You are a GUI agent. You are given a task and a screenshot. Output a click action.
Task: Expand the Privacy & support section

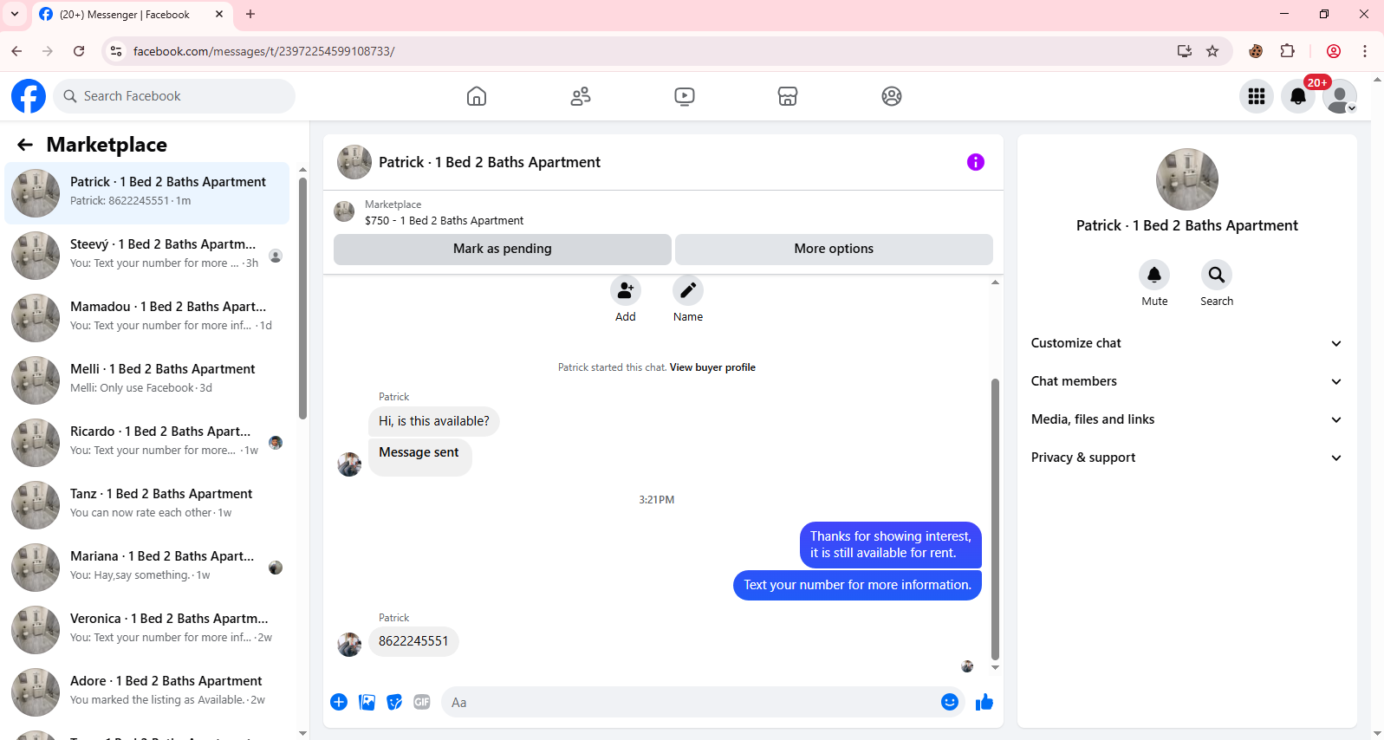pos(1186,458)
